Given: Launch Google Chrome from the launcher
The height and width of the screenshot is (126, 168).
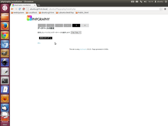Looking at the screenshot, I should 5,35.
